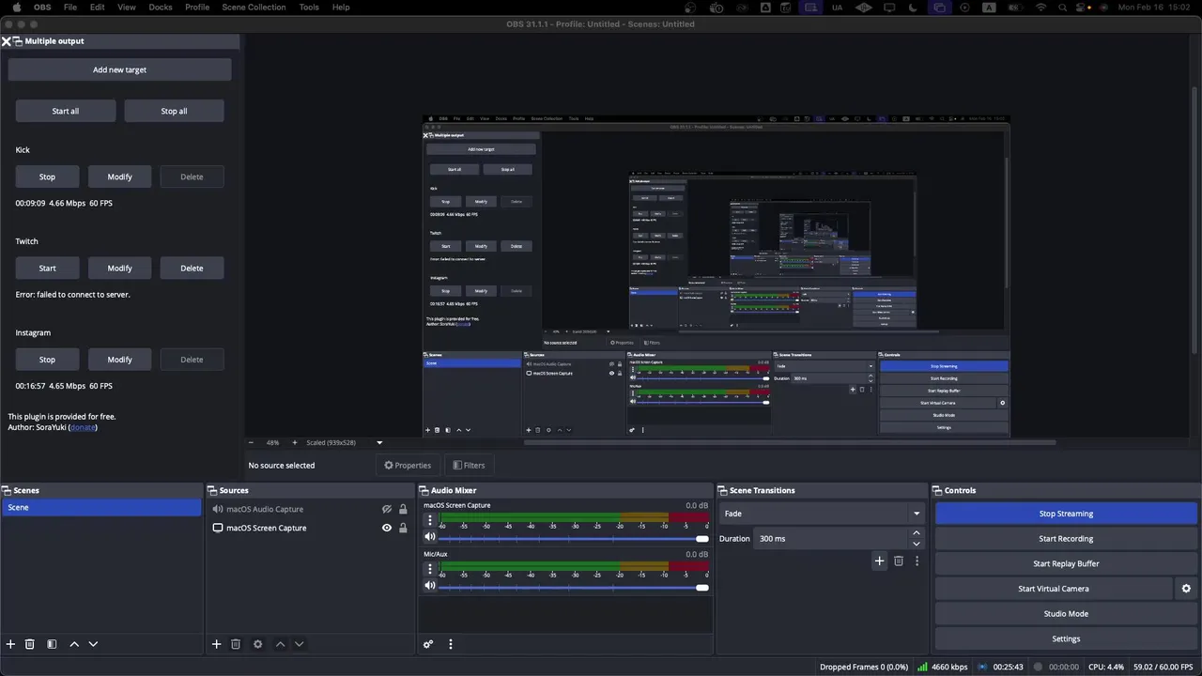Zoom out preview with minus icon
This screenshot has width=1202, height=676.
click(x=251, y=442)
